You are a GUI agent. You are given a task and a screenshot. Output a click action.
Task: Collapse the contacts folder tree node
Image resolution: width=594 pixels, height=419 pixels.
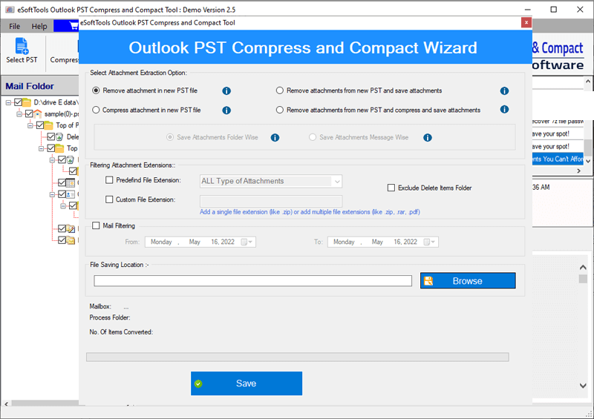pyautogui.click(x=52, y=194)
